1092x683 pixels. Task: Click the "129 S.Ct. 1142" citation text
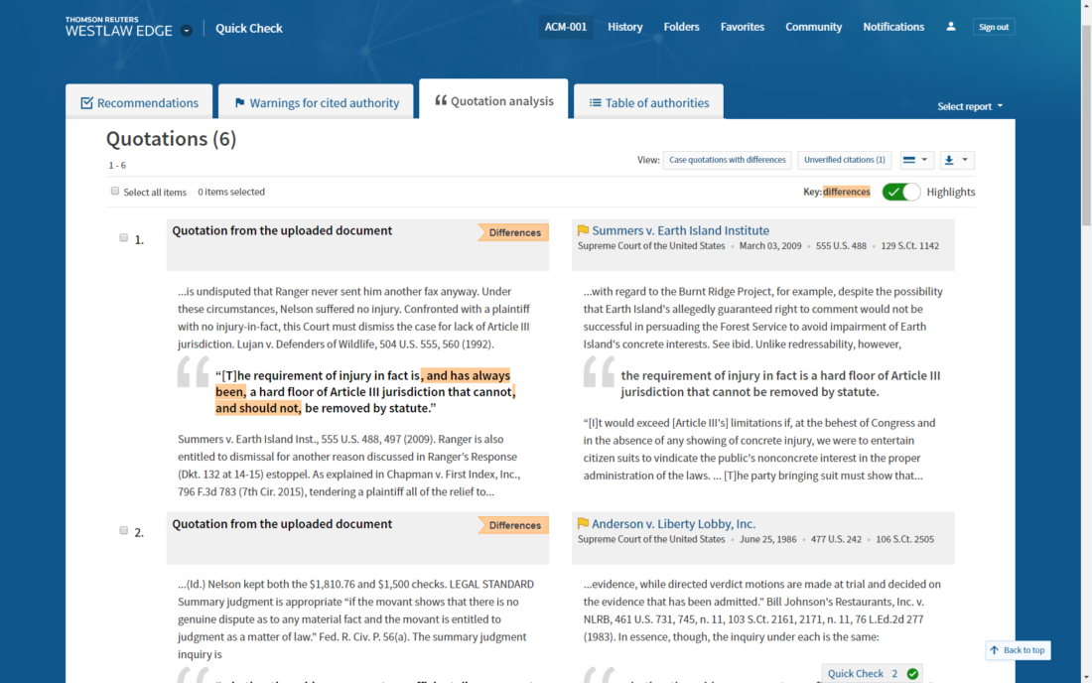point(909,246)
